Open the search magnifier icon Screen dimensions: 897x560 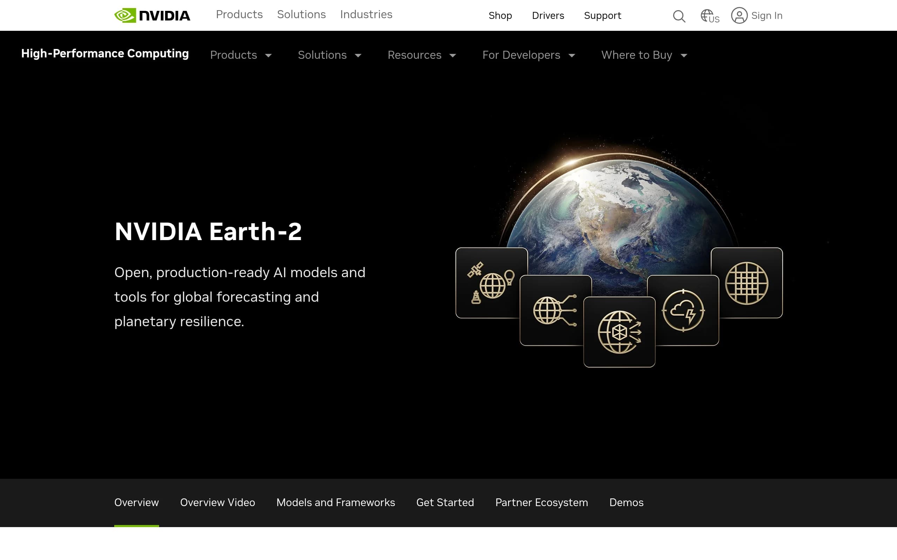679,16
